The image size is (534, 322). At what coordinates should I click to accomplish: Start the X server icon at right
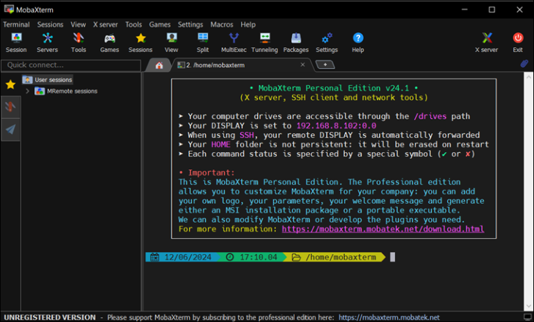[486, 42]
